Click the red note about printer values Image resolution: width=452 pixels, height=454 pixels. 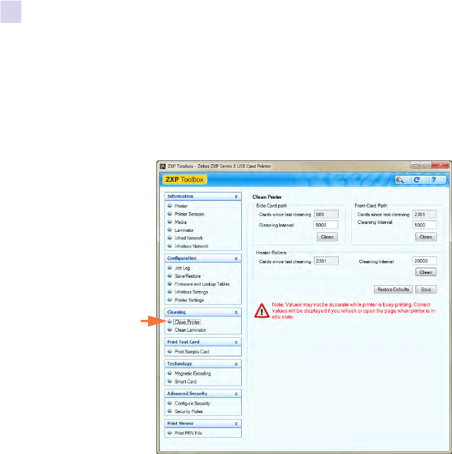tap(353, 311)
